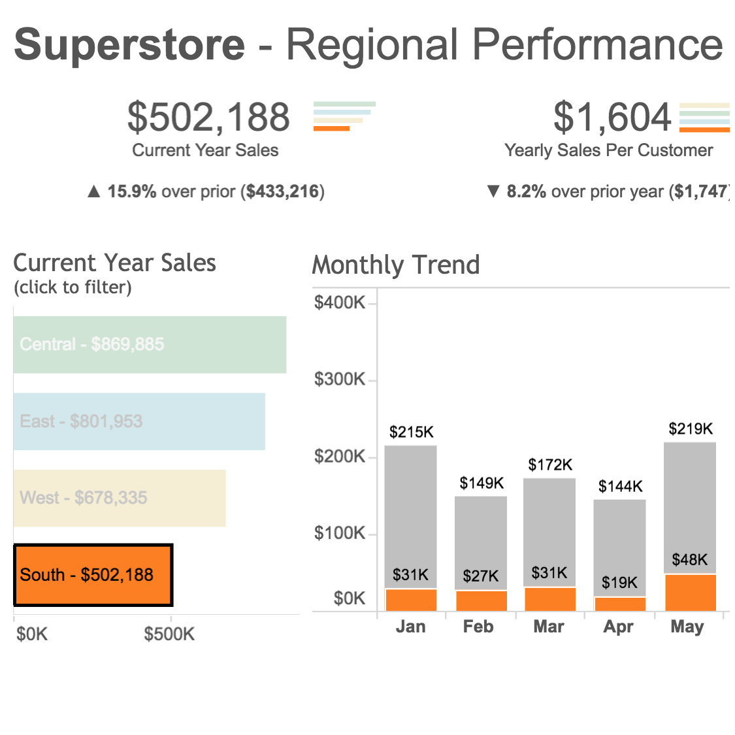Select the East region bar
The width and height of the screenshot is (735, 735).
click(x=139, y=421)
